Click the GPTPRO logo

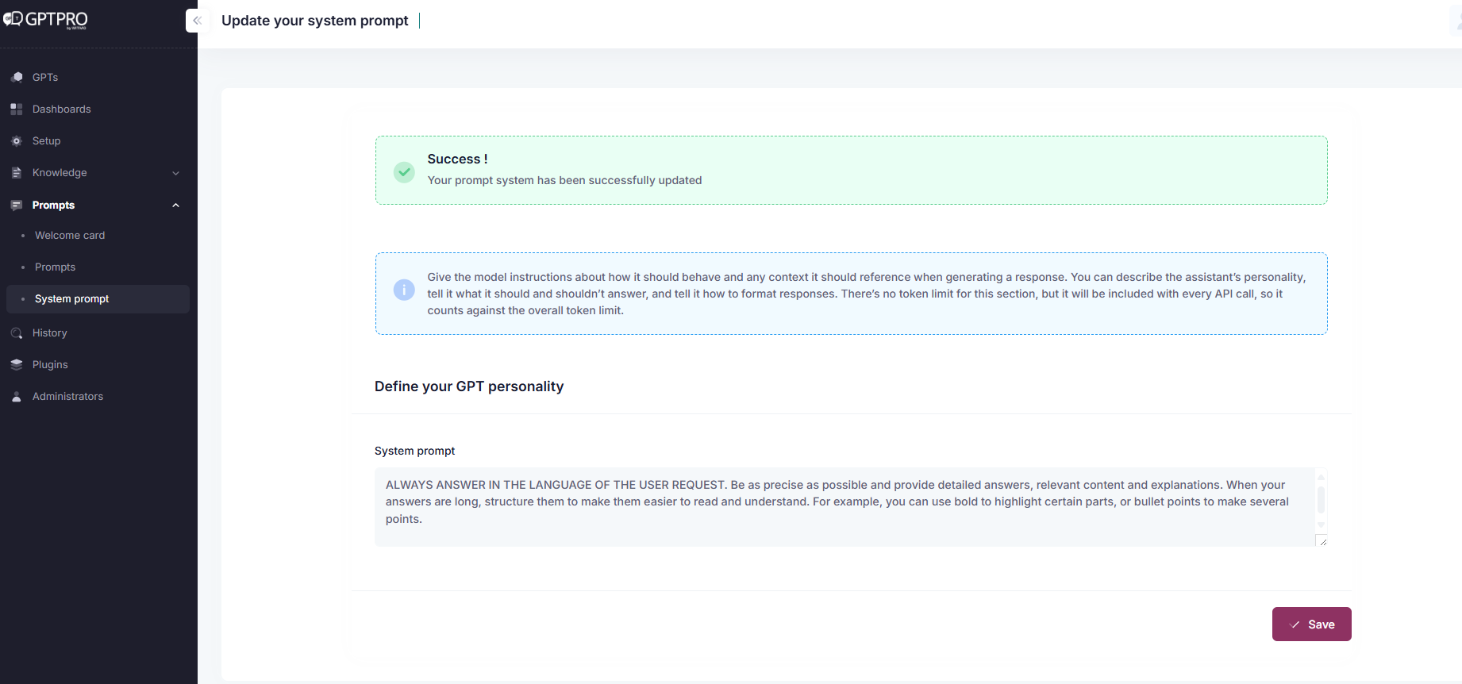[x=46, y=20]
